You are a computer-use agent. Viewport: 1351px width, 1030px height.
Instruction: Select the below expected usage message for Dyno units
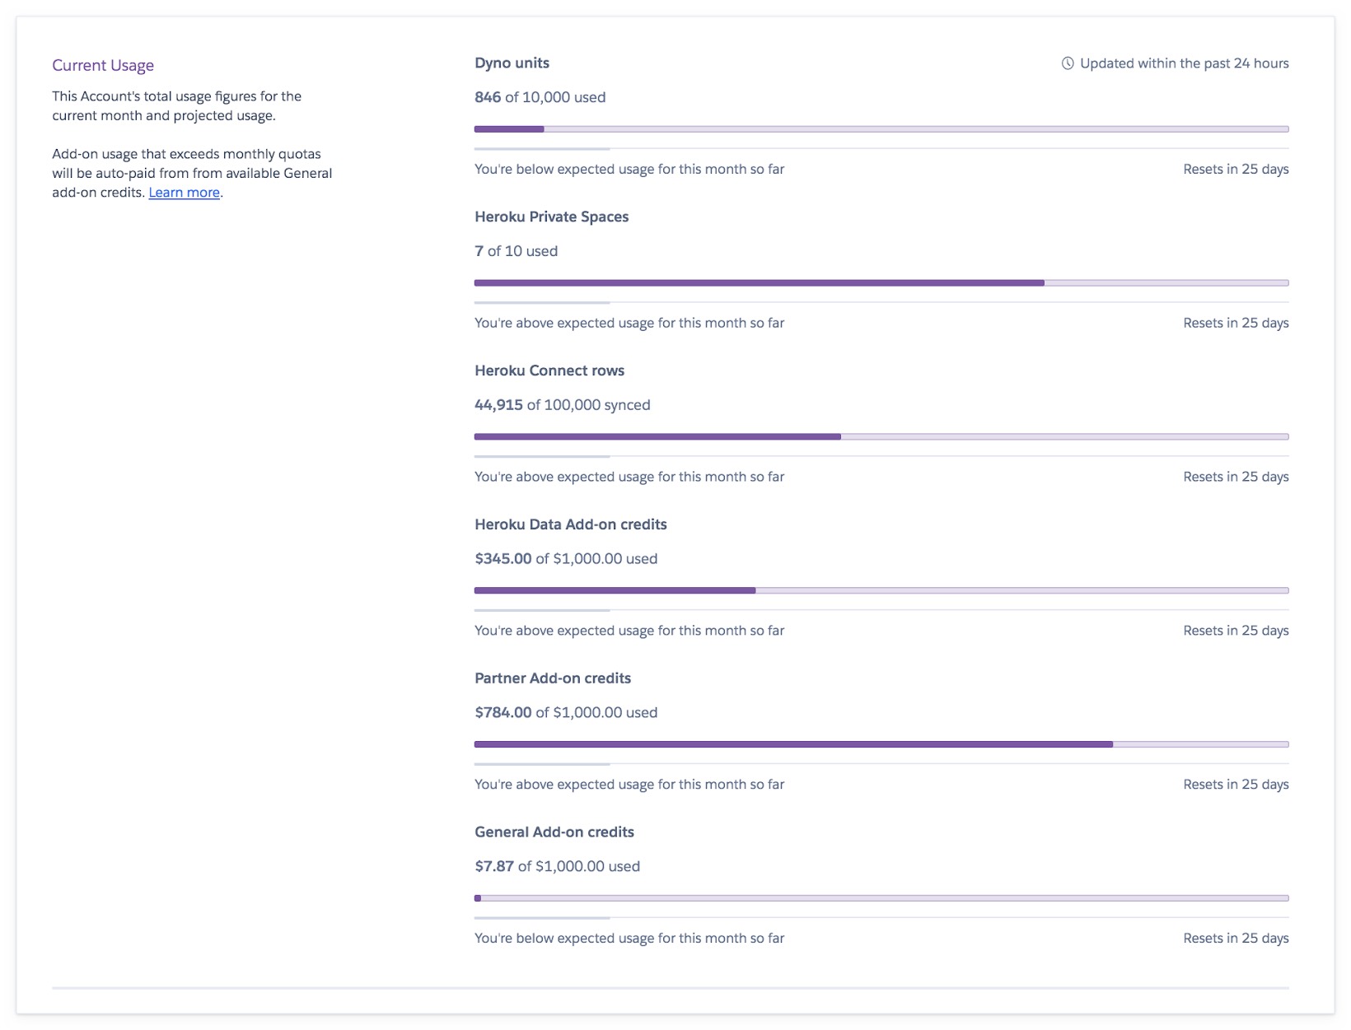click(629, 169)
